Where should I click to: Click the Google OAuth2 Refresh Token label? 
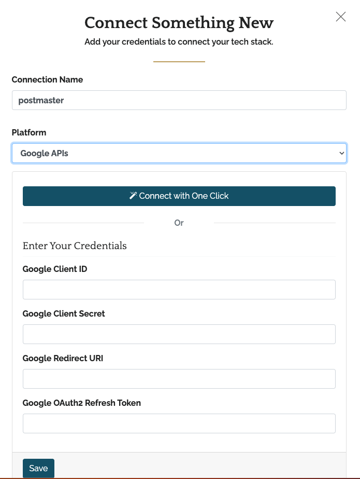[82, 403]
